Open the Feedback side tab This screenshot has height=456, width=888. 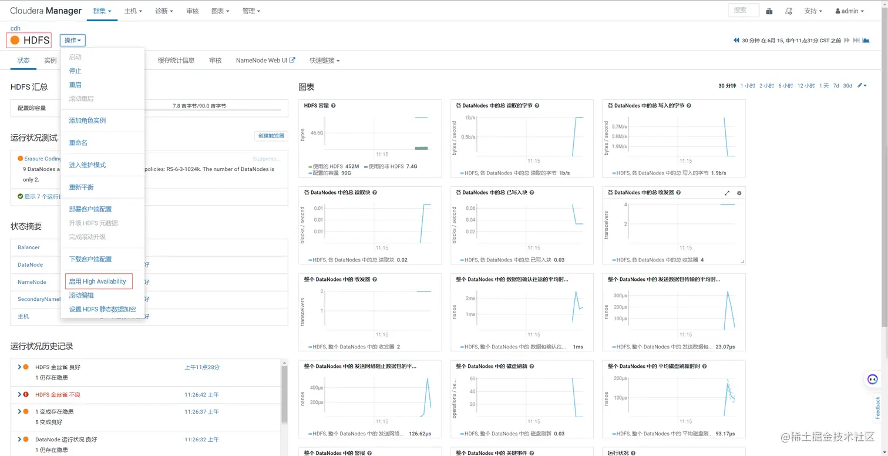pos(877,407)
